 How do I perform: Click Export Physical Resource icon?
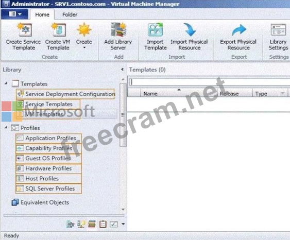[x=239, y=30]
